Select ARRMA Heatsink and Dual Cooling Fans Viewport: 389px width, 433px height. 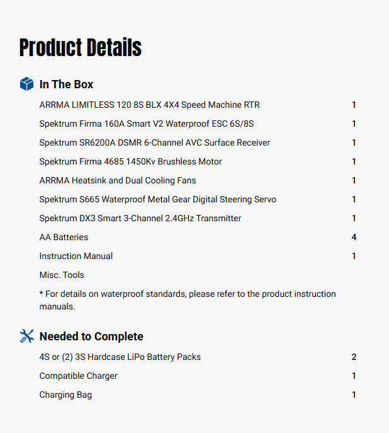click(118, 180)
